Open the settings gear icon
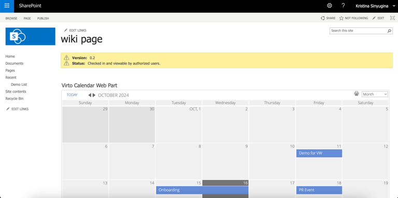398x198 pixels. tap(330, 6)
